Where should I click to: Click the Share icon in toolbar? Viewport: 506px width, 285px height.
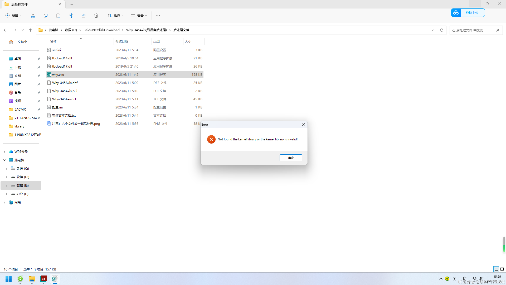84,16
